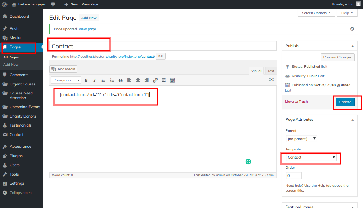Screen dimensions: 363x208
Task: Switch to Visual editor tab
Action: point(256,71)
